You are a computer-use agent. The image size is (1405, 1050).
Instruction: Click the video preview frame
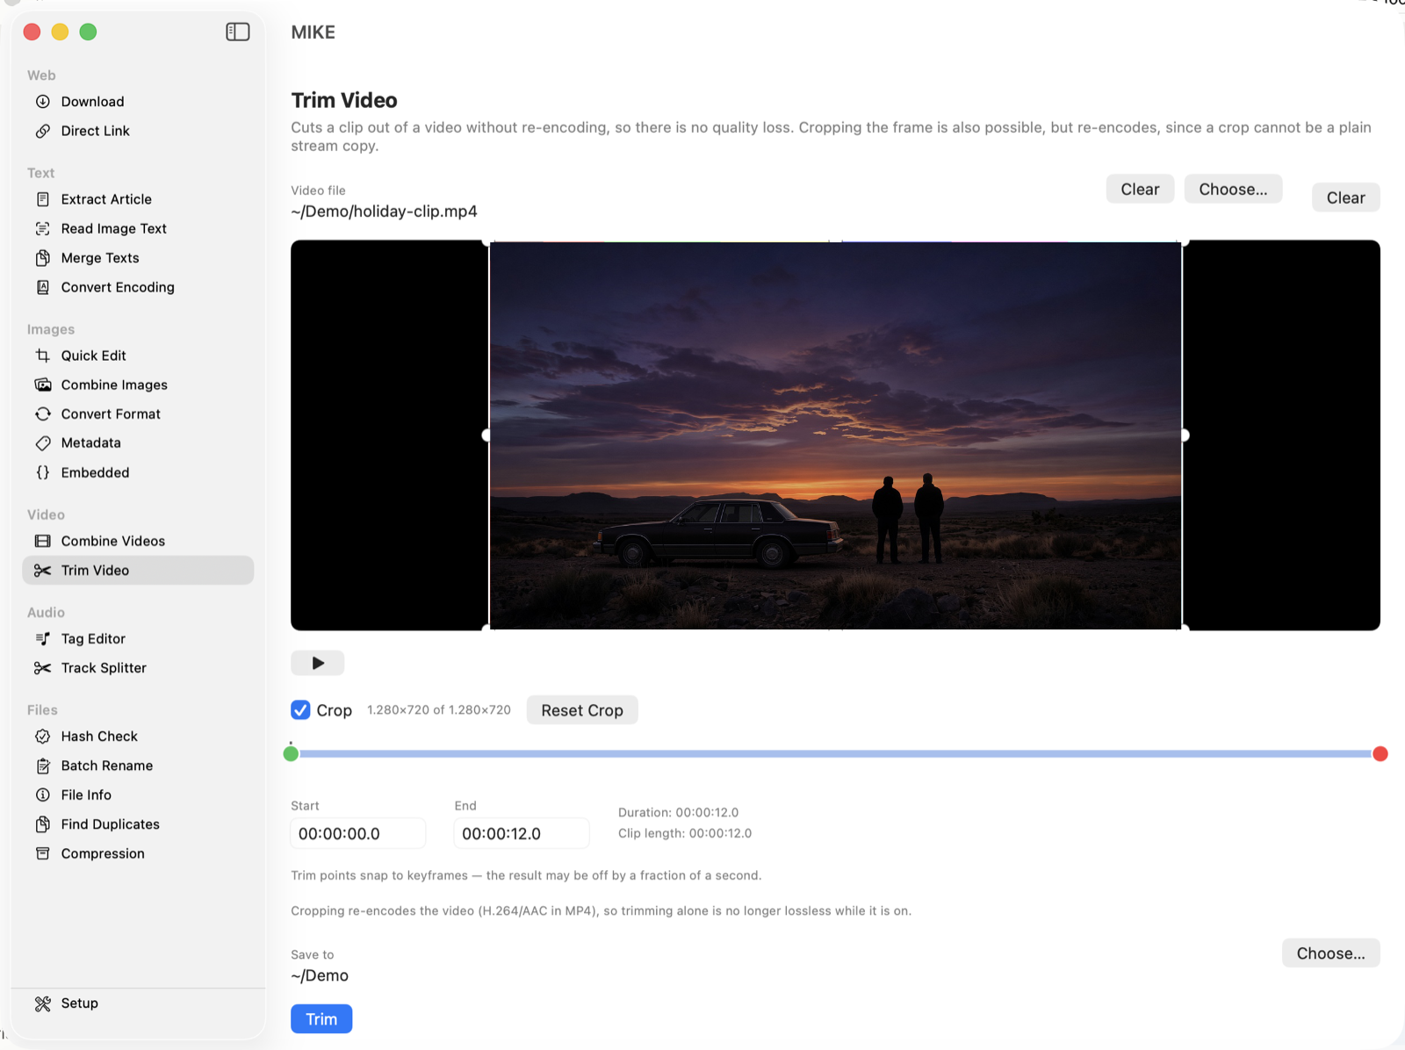tap(835, 435)
